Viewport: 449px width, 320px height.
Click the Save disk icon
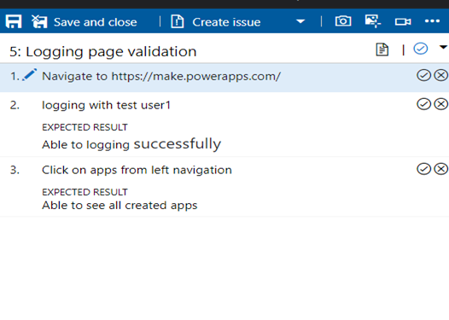click(14, 21)
